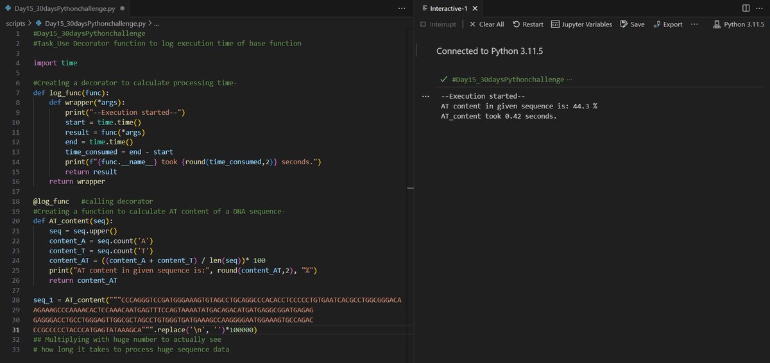The height and width of the screenshot is (363, 770).
Task: Open Jupyter Variables panel
Action: pos(581,24)
